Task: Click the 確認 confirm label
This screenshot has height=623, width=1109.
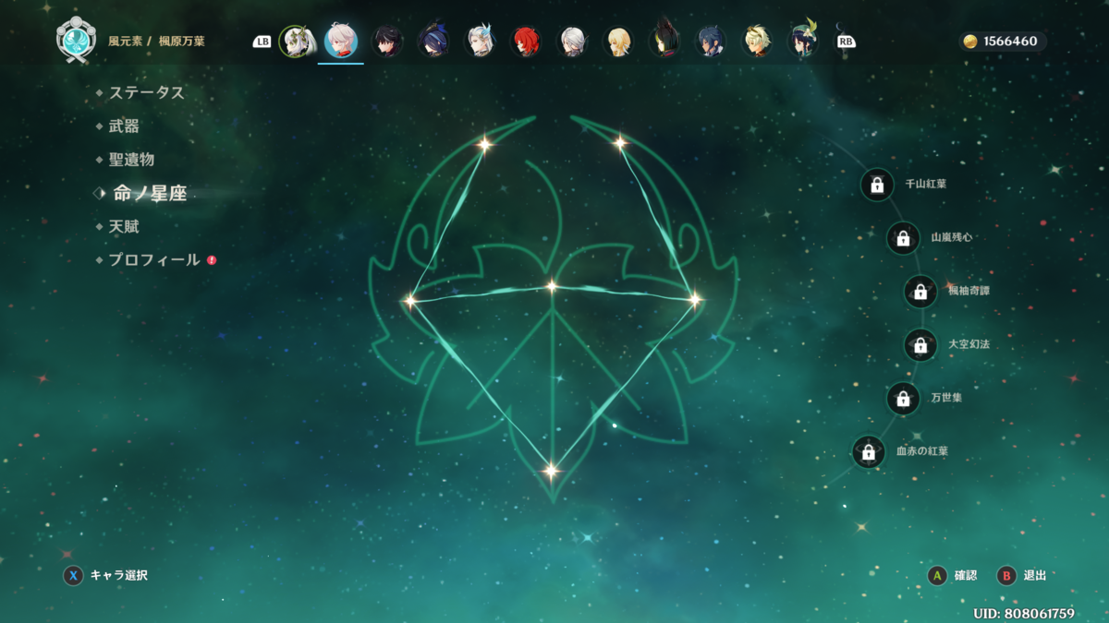Action: tap(966, 575)
